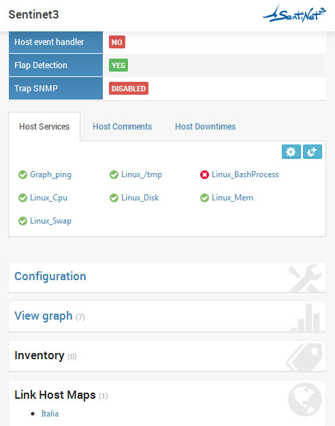The height and width of the screenshot is (426, 335).
Task: Click the (7) count next to View graph
Action: [80, 317]
